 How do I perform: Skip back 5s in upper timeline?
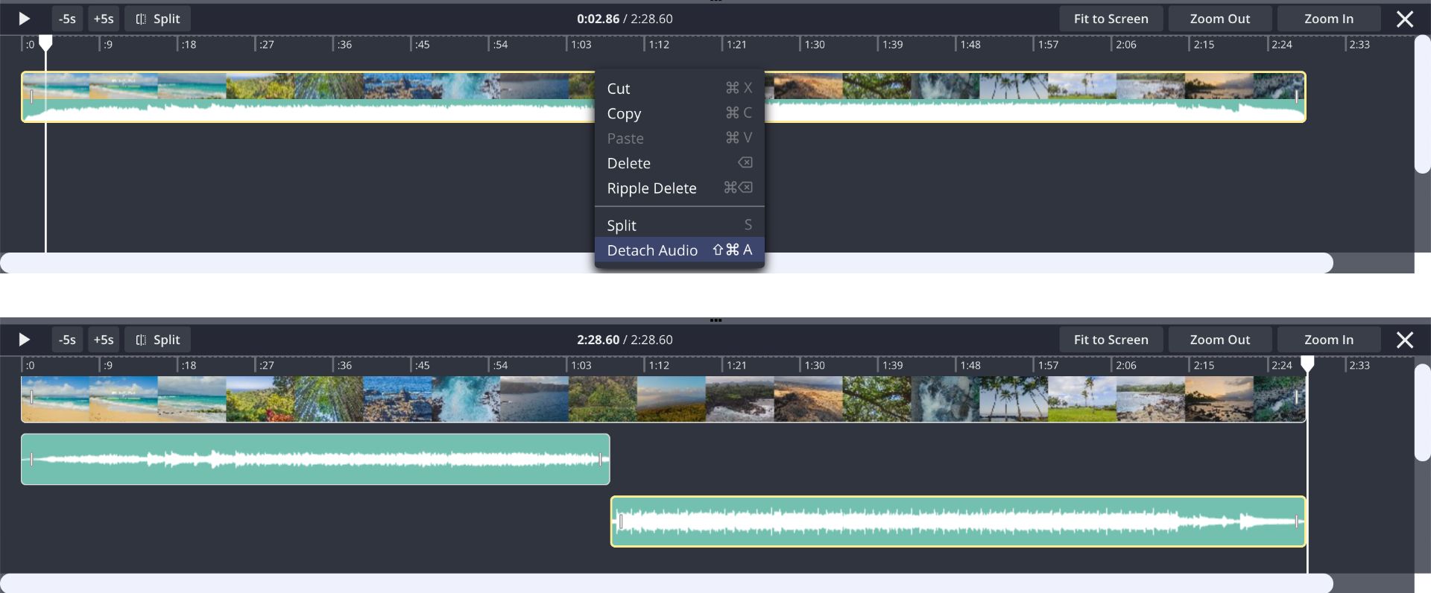67,19
